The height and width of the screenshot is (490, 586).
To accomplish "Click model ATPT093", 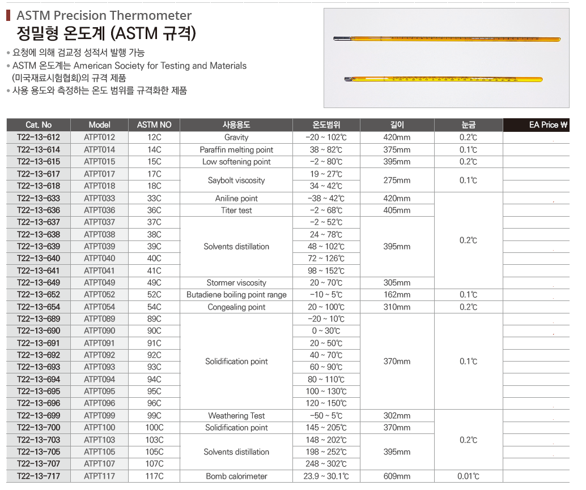I will (x=99, y=367).
